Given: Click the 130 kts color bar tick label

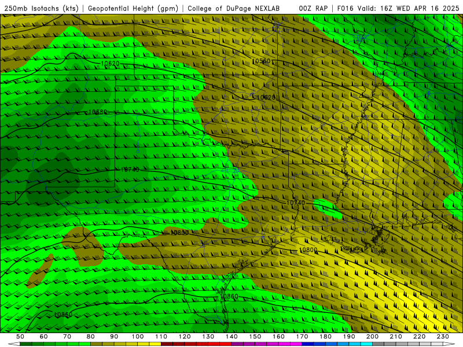Looking at the screenshot, I should point(208,337).
